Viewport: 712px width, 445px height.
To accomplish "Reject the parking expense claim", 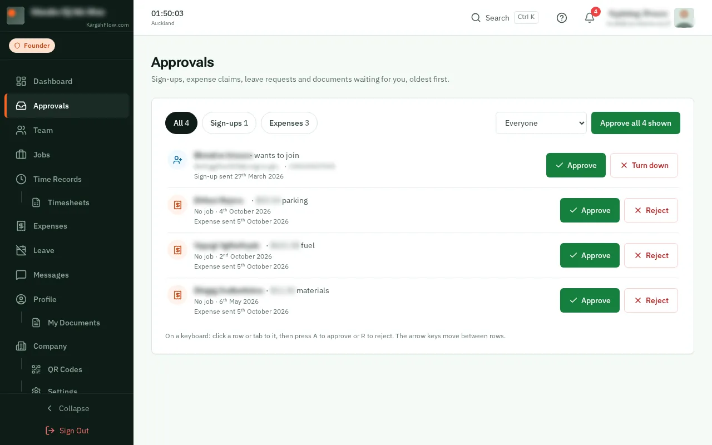I will (x=651, y=210).
